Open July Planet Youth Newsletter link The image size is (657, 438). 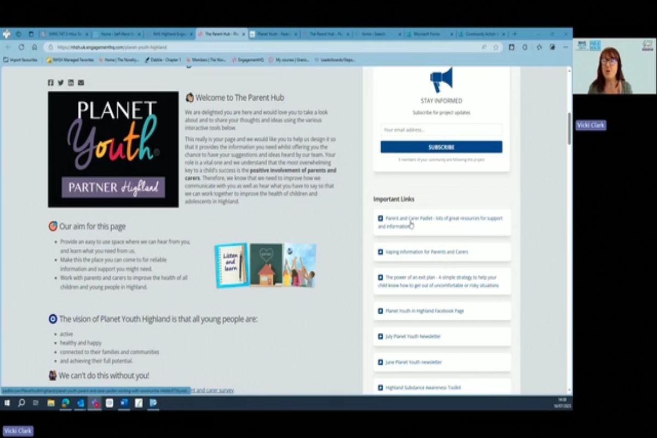tap(442, 336)
